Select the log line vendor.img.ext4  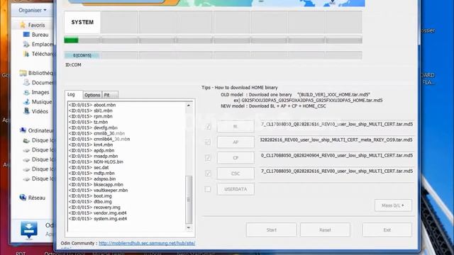pos(98,212)
